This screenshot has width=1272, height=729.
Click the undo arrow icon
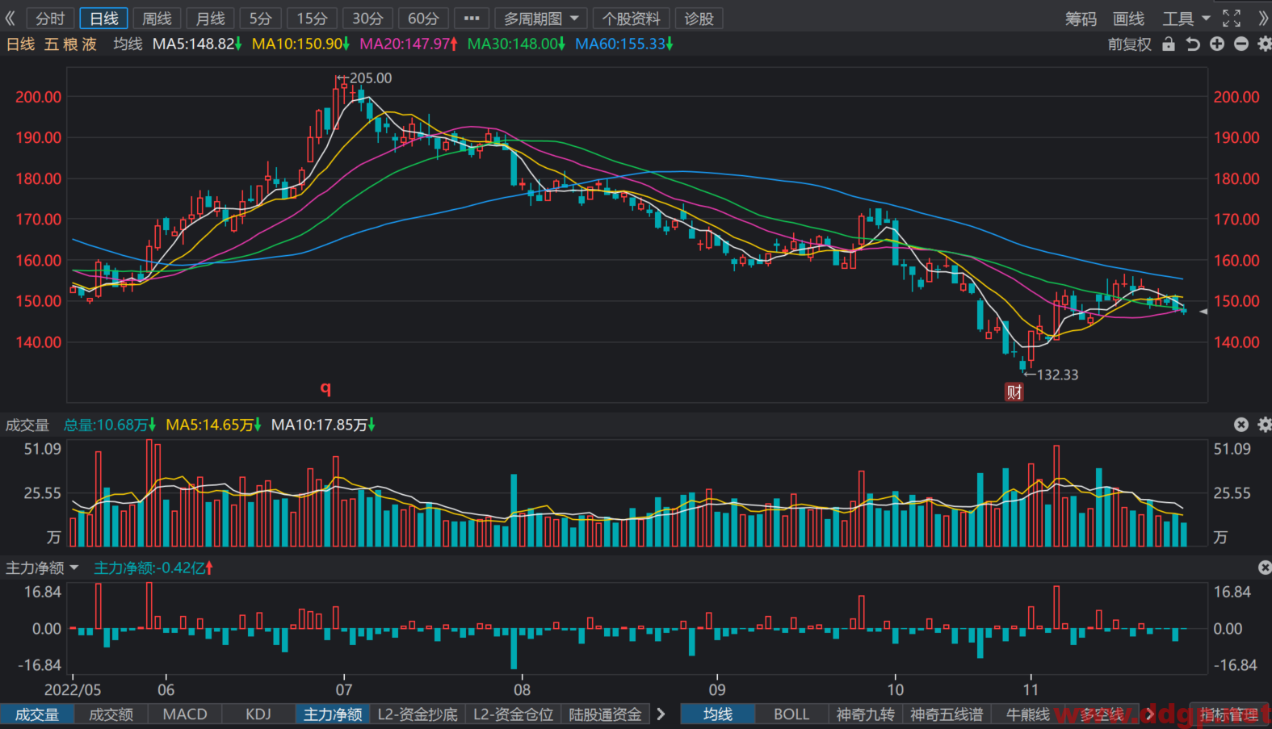tap(1193, 44)
